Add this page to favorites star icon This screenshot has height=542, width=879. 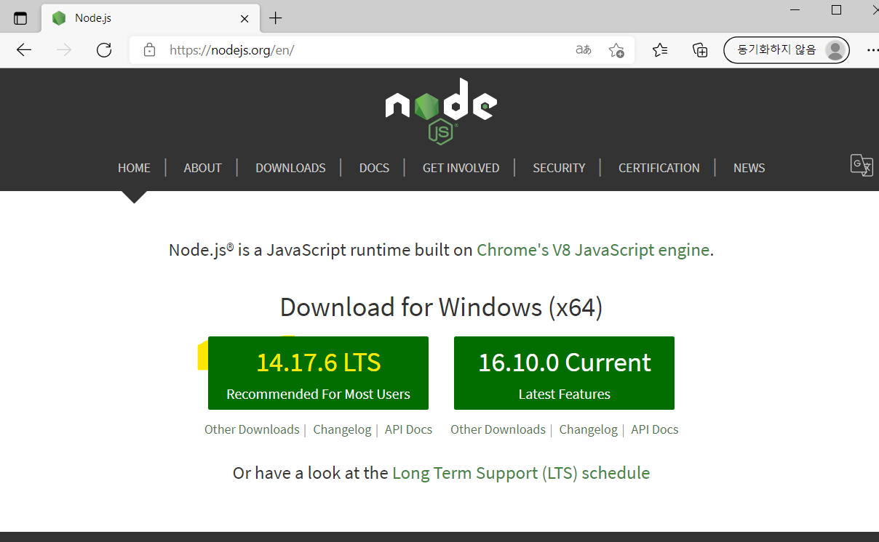point(616,50)
